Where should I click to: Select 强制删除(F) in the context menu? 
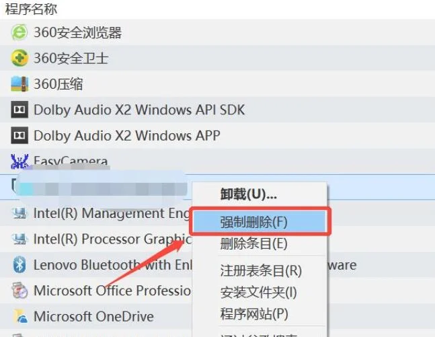click(x=253, y=221)
